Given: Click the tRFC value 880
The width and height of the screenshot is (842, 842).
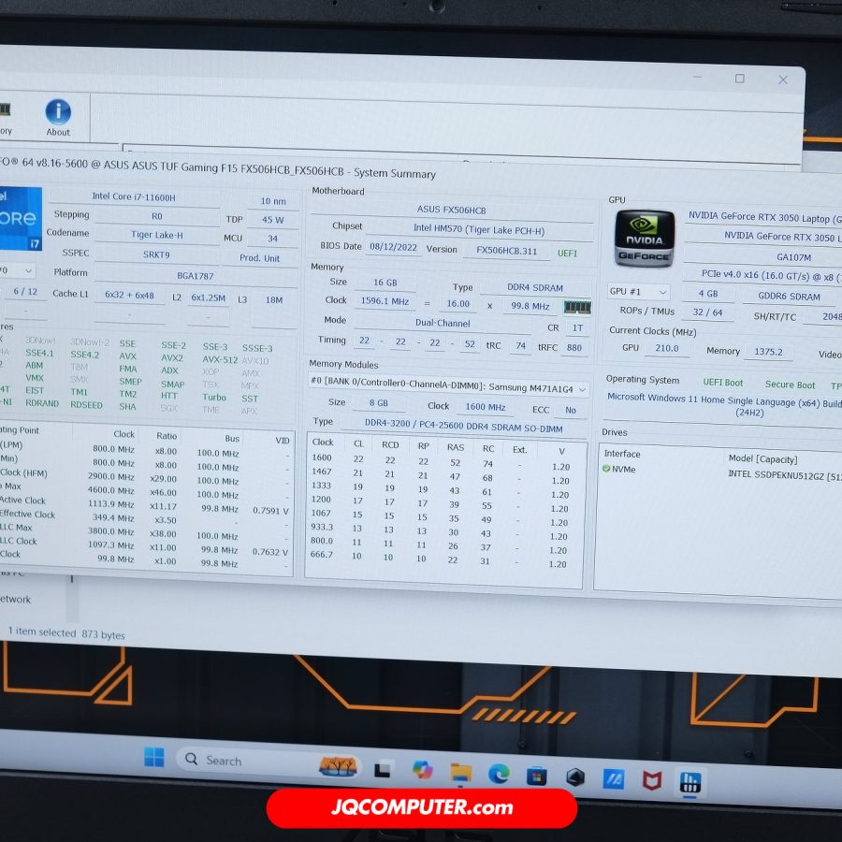Looking at the screenshot, I should tap(574, 347).
